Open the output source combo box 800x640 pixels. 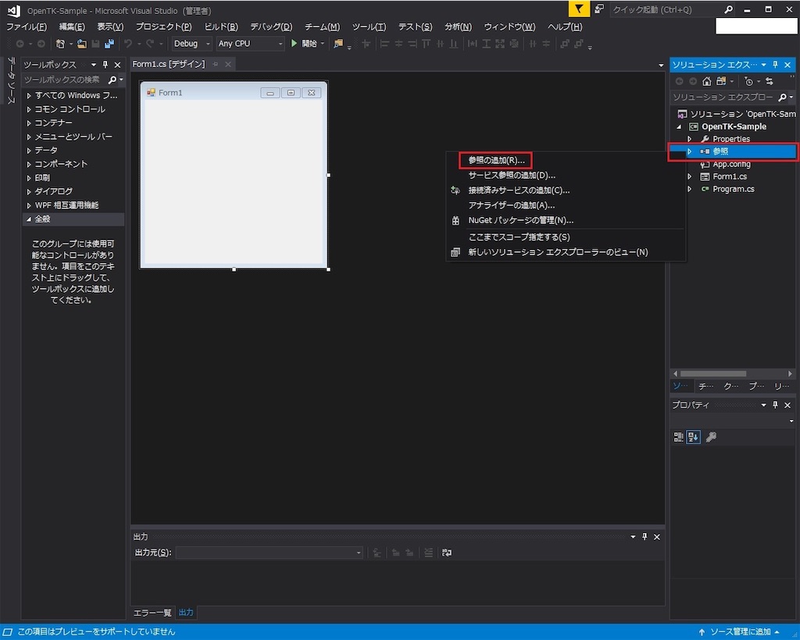tap(269, 553)
